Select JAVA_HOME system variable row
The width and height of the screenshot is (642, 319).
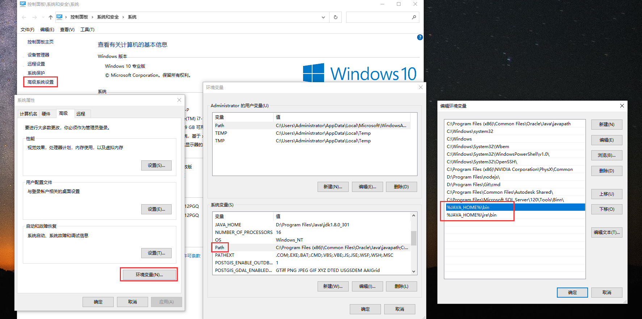click(312, 225)
